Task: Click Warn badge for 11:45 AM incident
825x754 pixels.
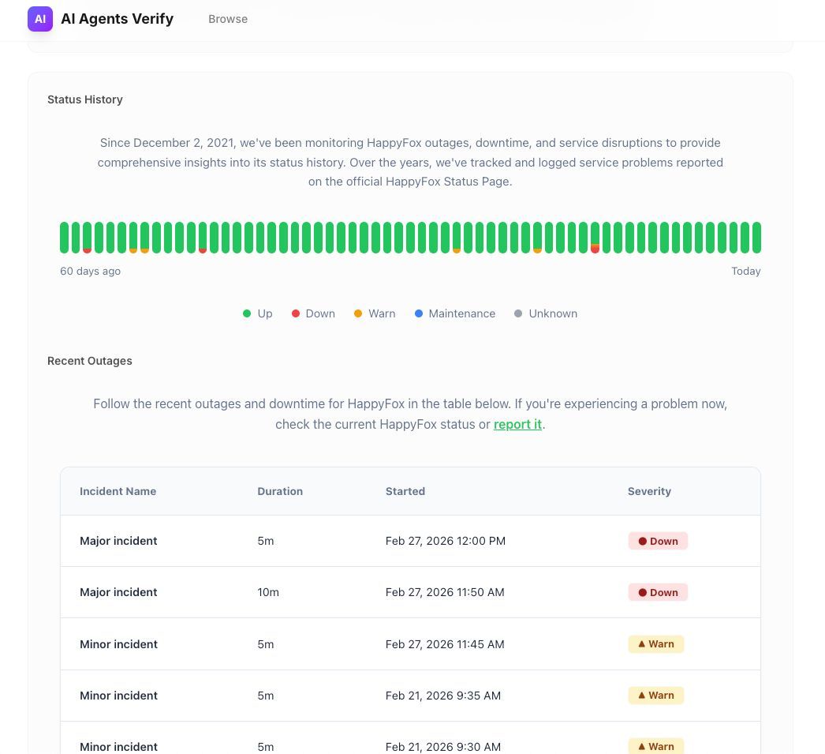Action: pos(656,644)
